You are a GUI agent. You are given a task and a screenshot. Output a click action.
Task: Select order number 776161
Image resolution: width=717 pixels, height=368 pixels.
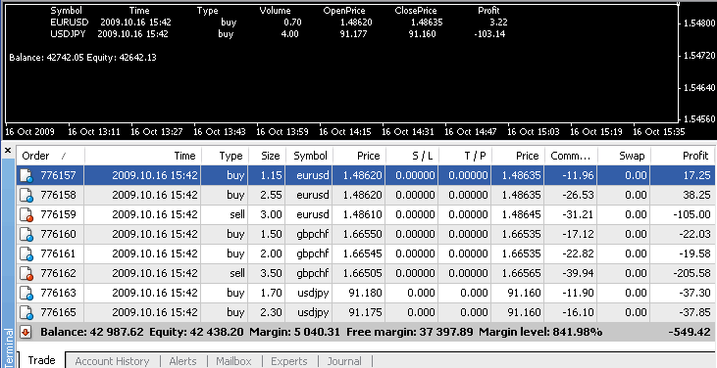pos(58,254)
